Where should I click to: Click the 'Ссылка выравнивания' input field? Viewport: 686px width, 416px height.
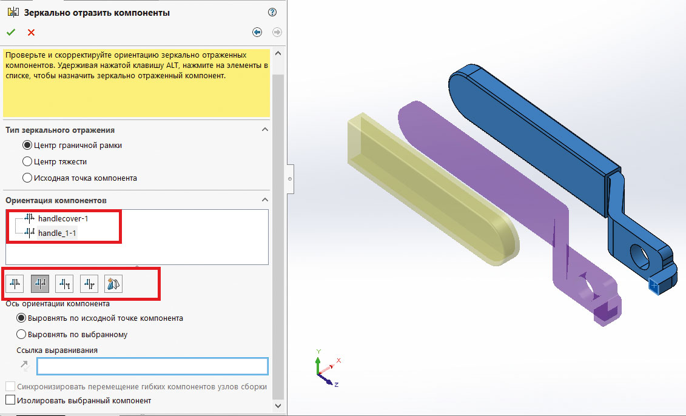152,366
